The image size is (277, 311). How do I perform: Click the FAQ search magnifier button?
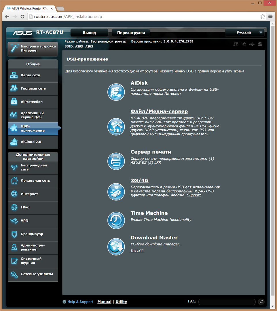pos(261,302)
